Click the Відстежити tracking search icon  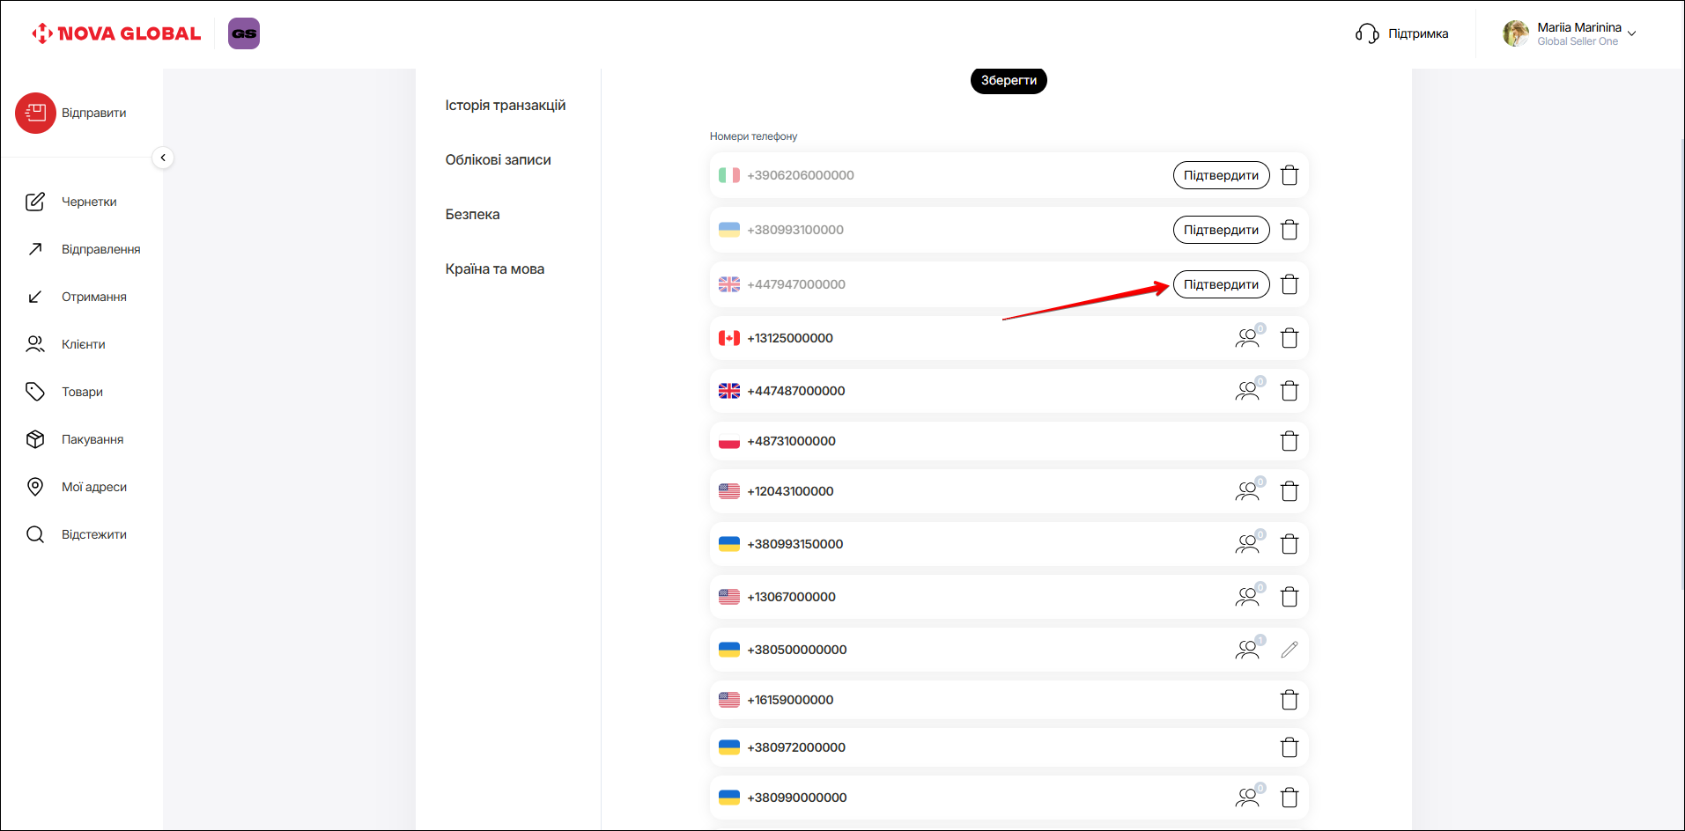35,534
